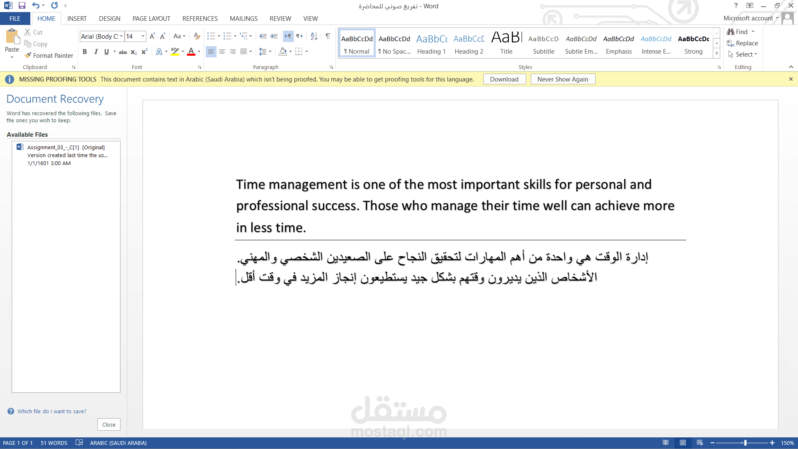Toggle Italic formatting
Viewport: 798px width, 449px height.
(x=96, y=52)
